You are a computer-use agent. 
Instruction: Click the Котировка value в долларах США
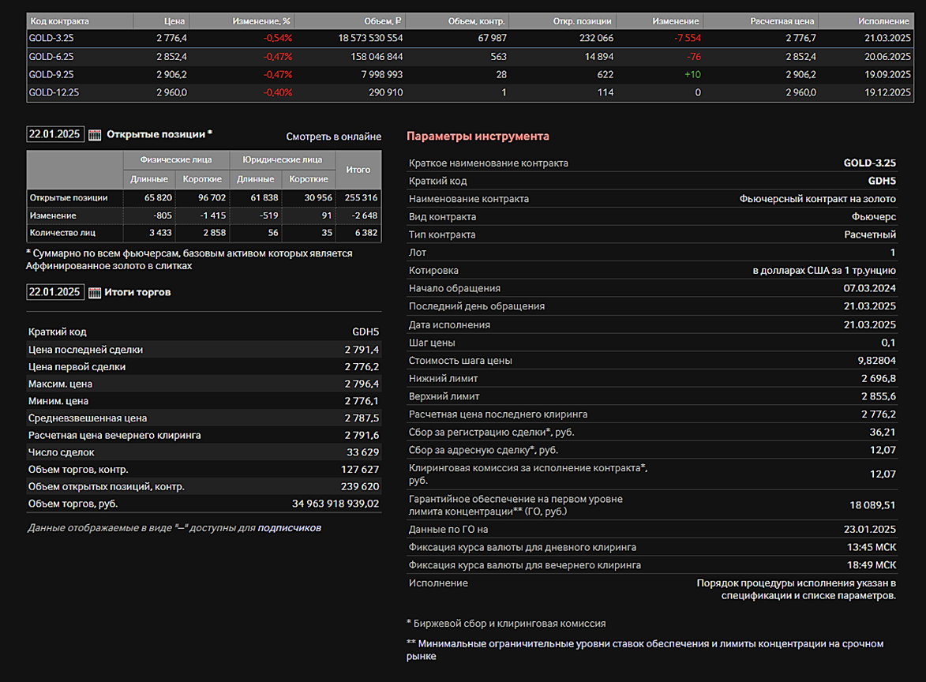click(824, 271)
